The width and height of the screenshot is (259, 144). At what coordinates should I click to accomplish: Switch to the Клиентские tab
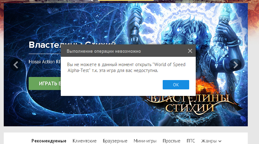(x=84, y=141)
